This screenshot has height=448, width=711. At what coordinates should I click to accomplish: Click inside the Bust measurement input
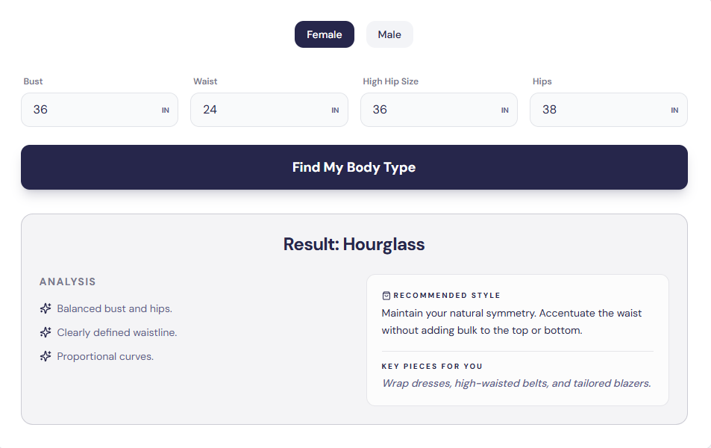90,109
